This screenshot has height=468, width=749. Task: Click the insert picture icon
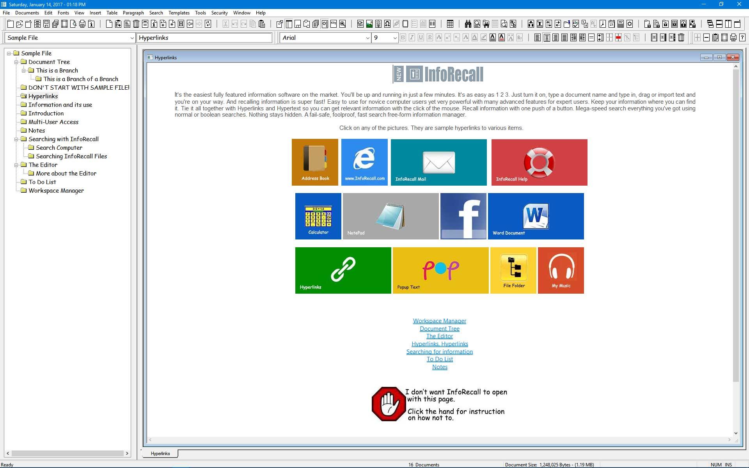pyautogui.click(x=369, y=24)
